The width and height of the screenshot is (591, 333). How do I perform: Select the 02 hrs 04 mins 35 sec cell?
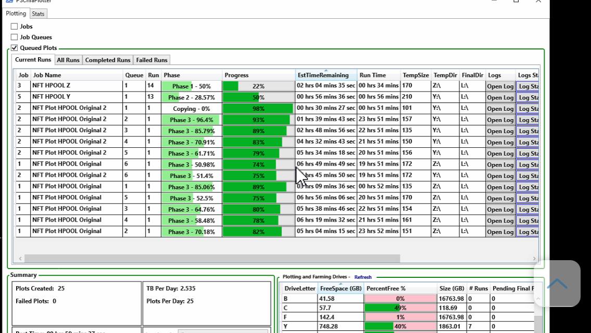(x=326, y=86)
